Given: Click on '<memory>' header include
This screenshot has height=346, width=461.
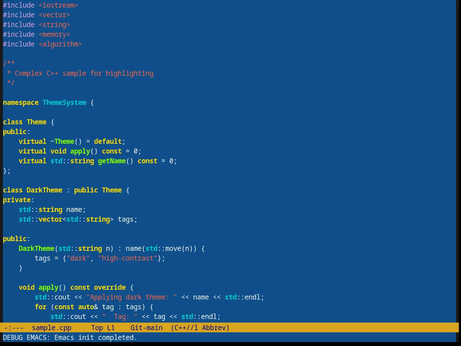Looking at the screenshot, I should (x=54, y=34).
